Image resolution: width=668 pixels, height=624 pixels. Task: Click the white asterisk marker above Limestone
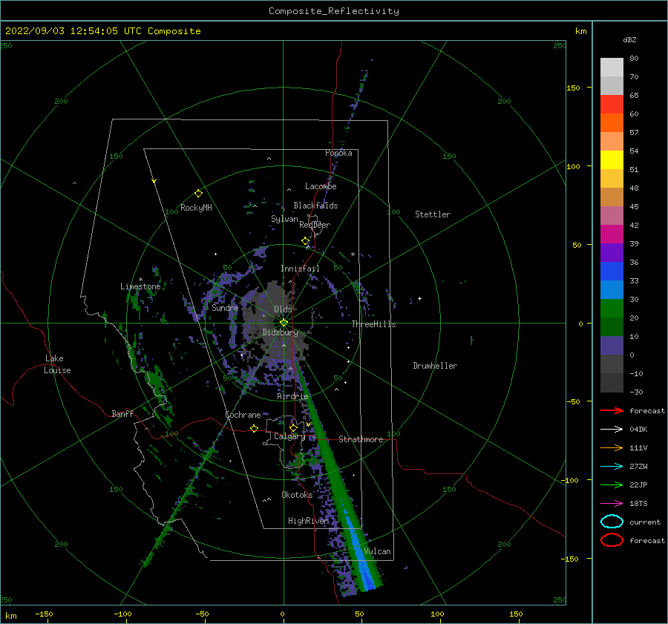pyautogui.click(x=140, y=280)
